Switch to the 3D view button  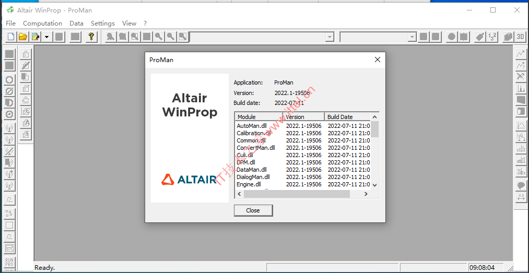(x=520, y=37)
